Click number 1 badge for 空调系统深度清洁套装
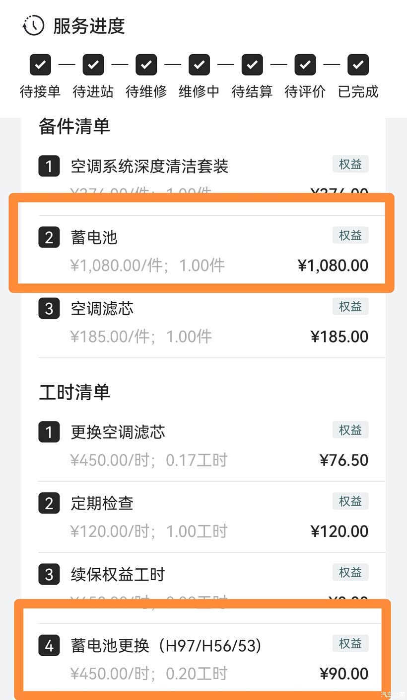The height and width of the screenshot is (700, 407). click(49, 166)
